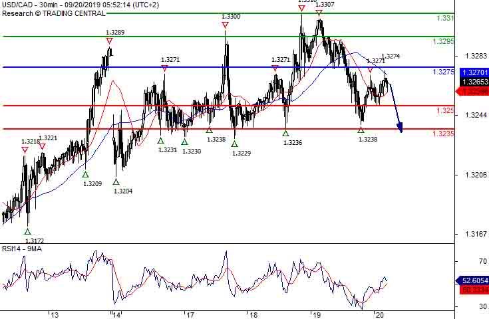
Task: Click the red 1.325 support level label
Action: [445, 110]
